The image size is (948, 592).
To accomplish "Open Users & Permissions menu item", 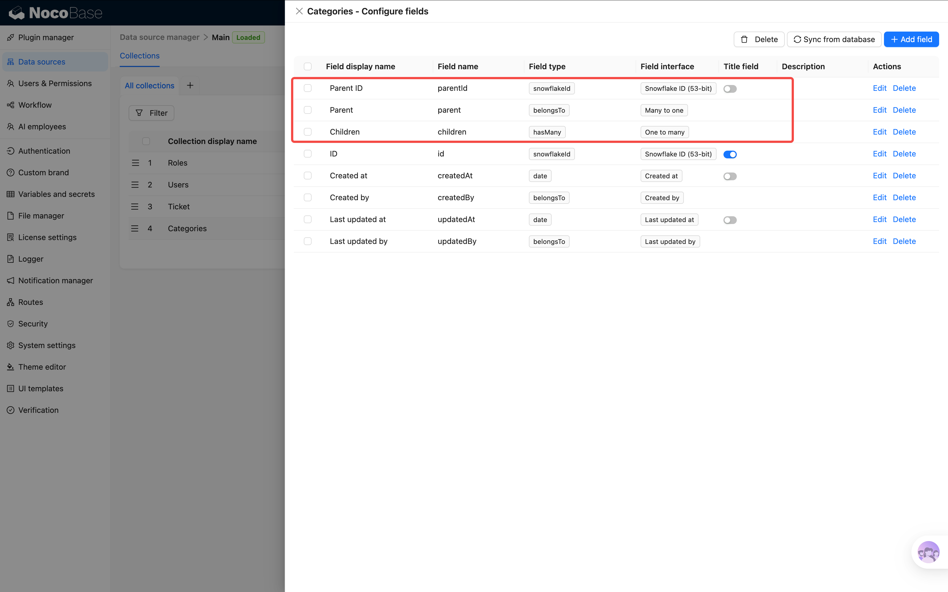I will point(55,83).
